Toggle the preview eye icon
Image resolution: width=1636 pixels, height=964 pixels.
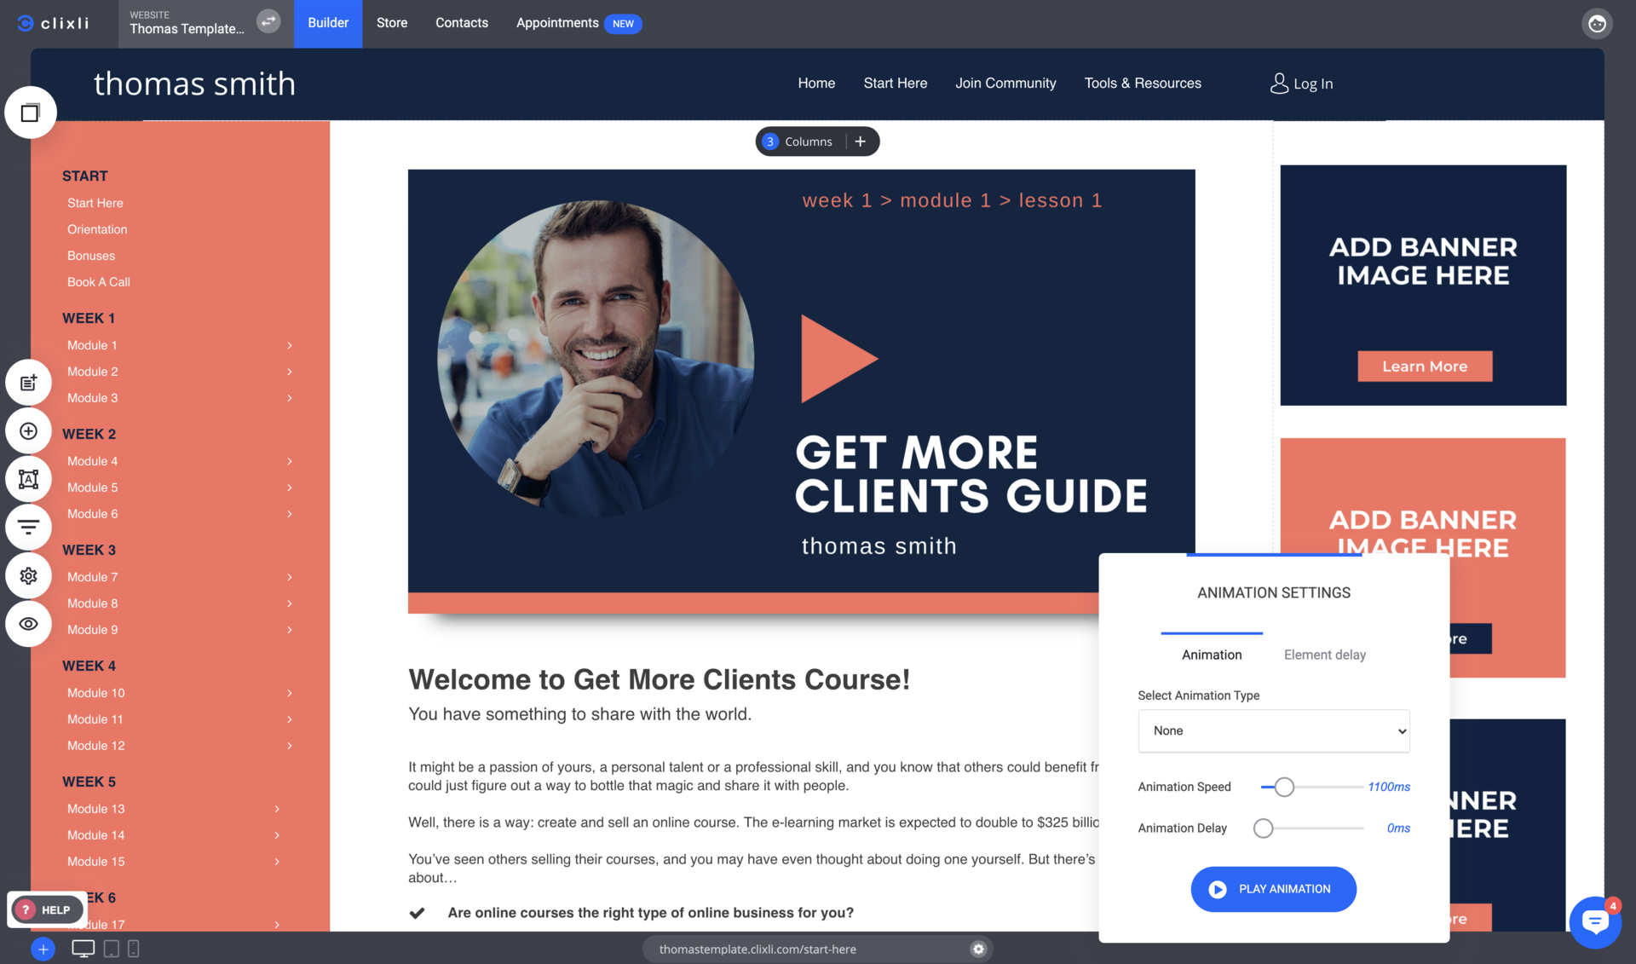click(x=28, y=624)
